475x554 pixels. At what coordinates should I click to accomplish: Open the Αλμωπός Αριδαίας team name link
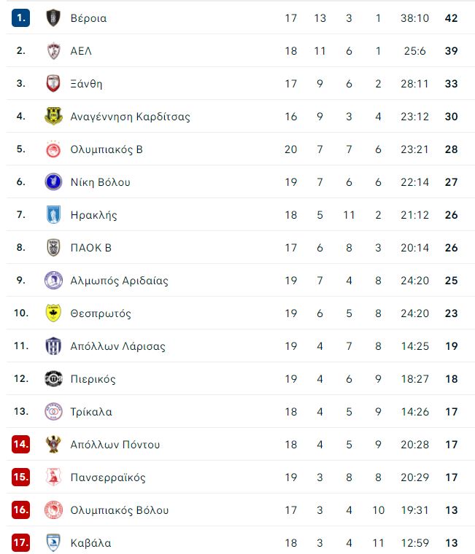119,281
